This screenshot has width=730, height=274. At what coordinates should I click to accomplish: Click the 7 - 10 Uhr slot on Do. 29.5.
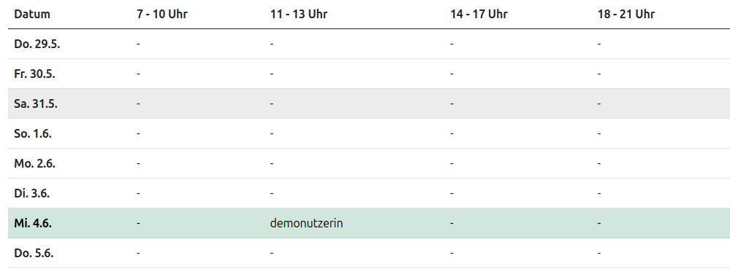click(138, 44)
